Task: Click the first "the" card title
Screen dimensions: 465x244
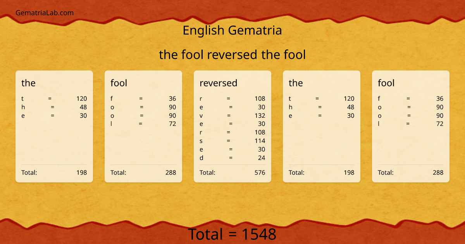Action: [x=28, y=83]
